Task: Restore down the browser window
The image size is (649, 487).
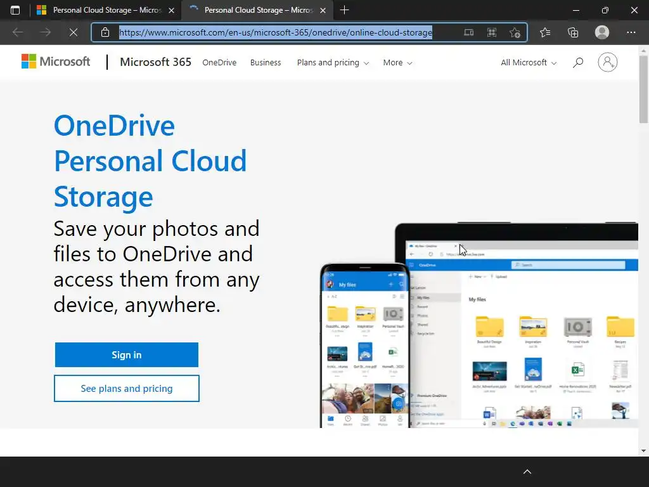Action: click(605, 10)
